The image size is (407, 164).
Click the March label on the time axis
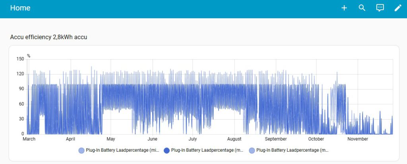(29, 139)
